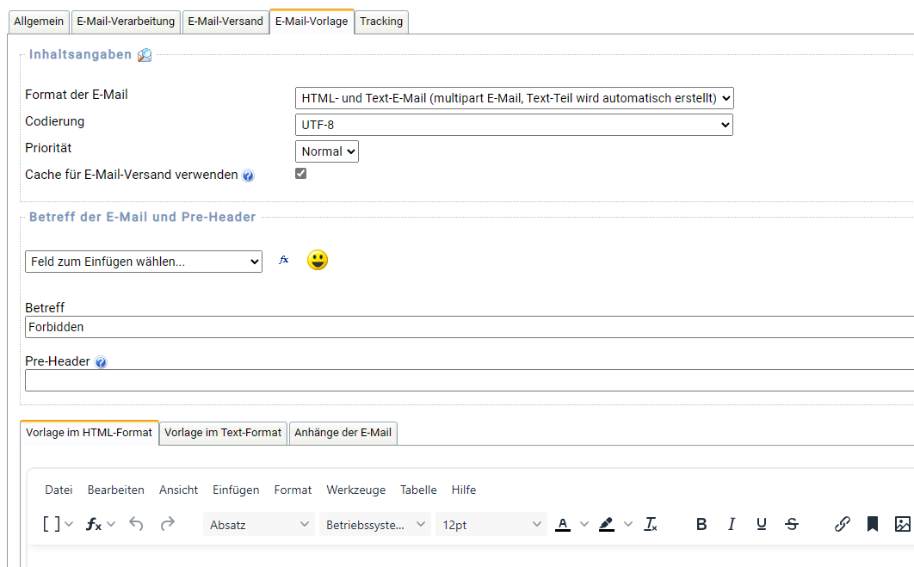Undo the last edit
914x567 pixels.
pos(136,524)
